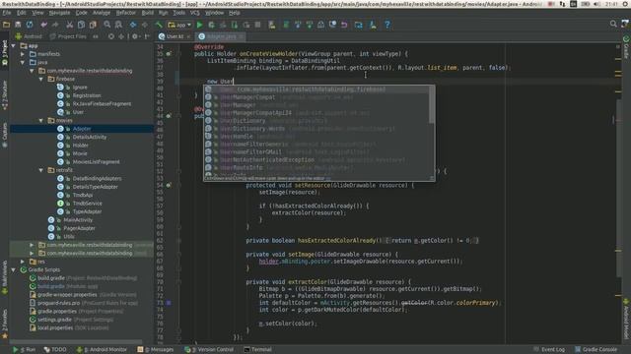Click the Redo arrow icon

55,25
